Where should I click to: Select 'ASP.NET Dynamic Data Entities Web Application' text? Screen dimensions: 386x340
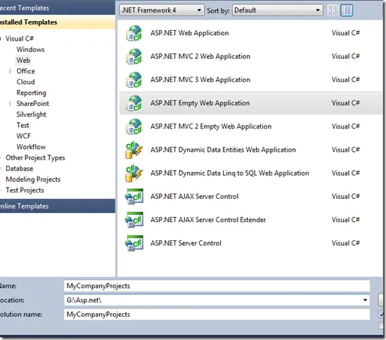coord(223,150)
